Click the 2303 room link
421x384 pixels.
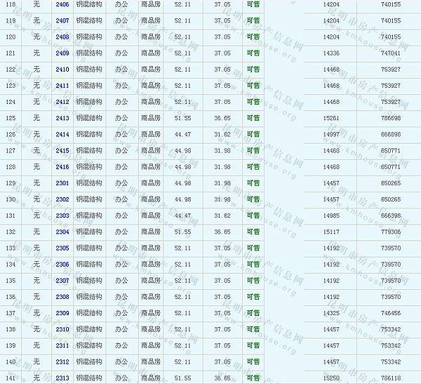pyautogui.click(x=62, y=216)
